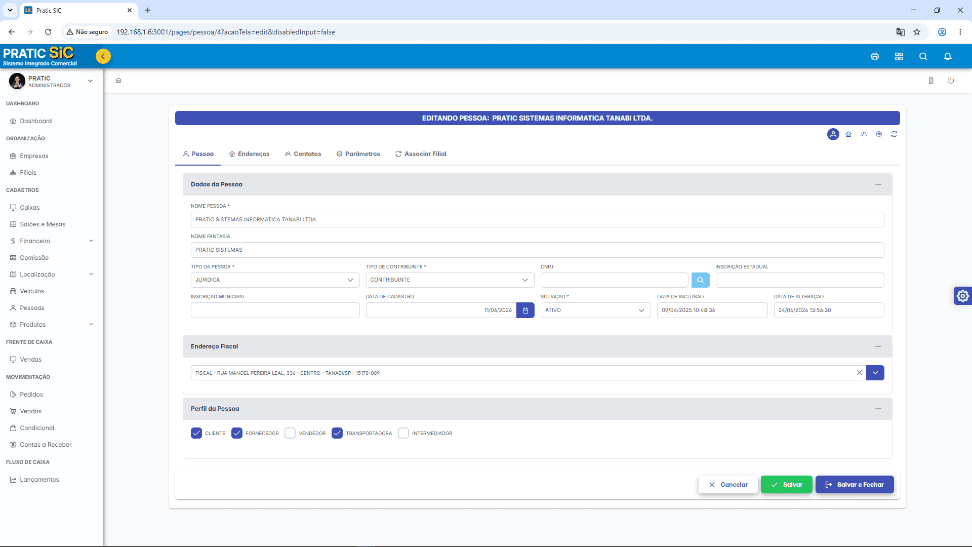This screenshot has height=547, width=972.
Task: Collapse the Perfil da Pessoa section
Action: [878, 409]
